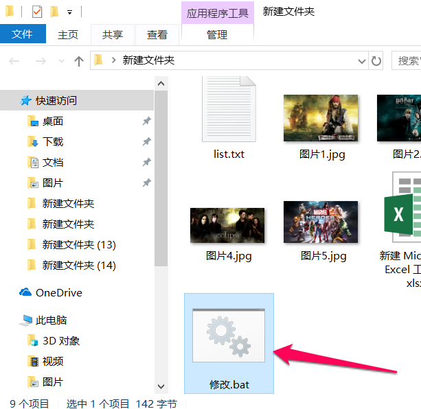Select 下载 in the quick access list
This screenshot has width=421, height=409.
52,142
